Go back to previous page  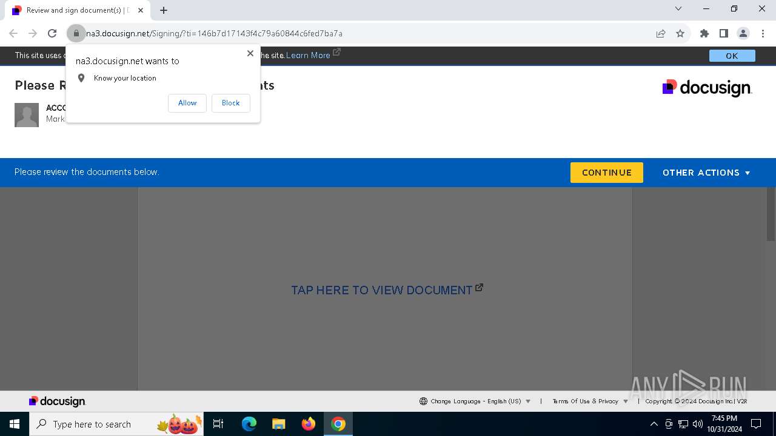pyautogui.click(x=13, y=33)
